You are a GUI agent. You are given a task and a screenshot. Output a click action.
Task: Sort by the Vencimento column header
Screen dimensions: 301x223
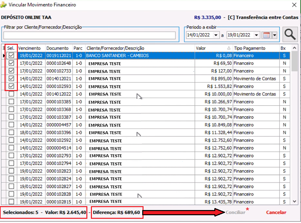(x=31, y=48)
